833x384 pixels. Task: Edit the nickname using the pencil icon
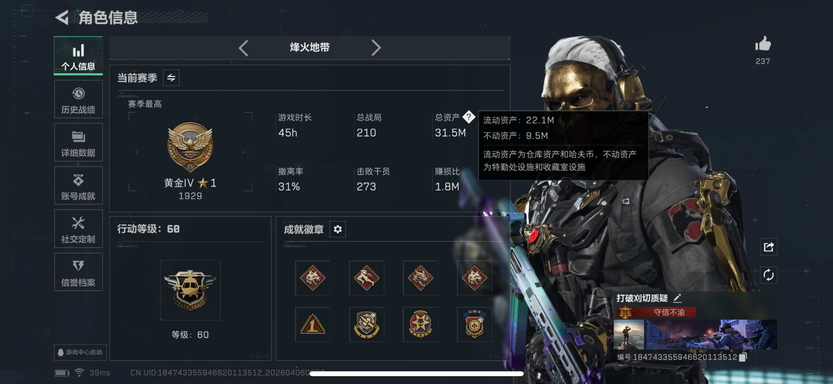(x=678, y=298)
